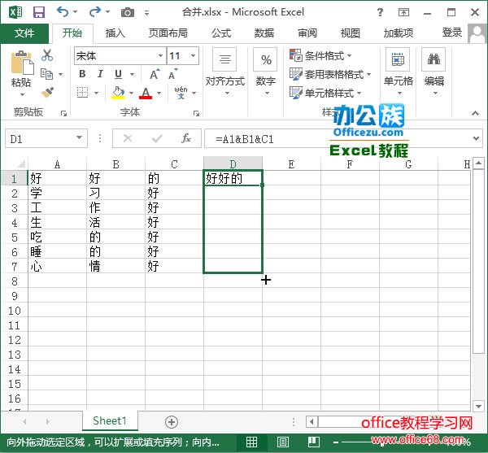Confirm formula entry with the checkmark
488x453 pixels.
(x=157, y=138)
